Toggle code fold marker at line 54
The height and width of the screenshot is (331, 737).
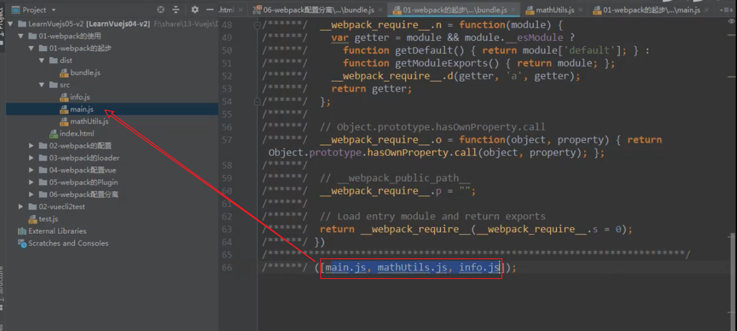(257, 102)
